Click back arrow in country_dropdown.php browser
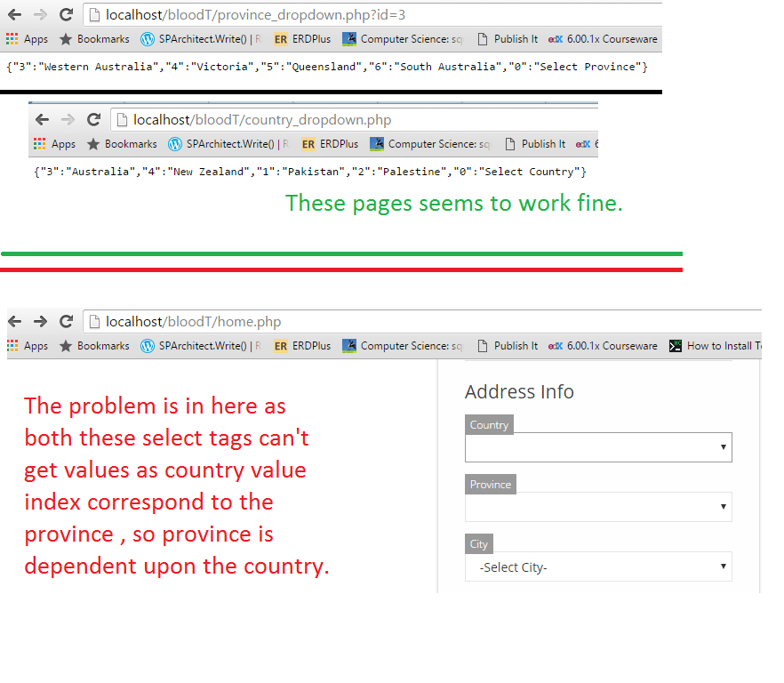 tap(43, 119)
